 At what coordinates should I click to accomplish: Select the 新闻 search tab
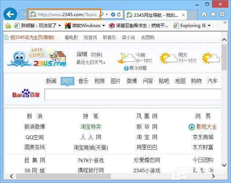tap(51, 81)
